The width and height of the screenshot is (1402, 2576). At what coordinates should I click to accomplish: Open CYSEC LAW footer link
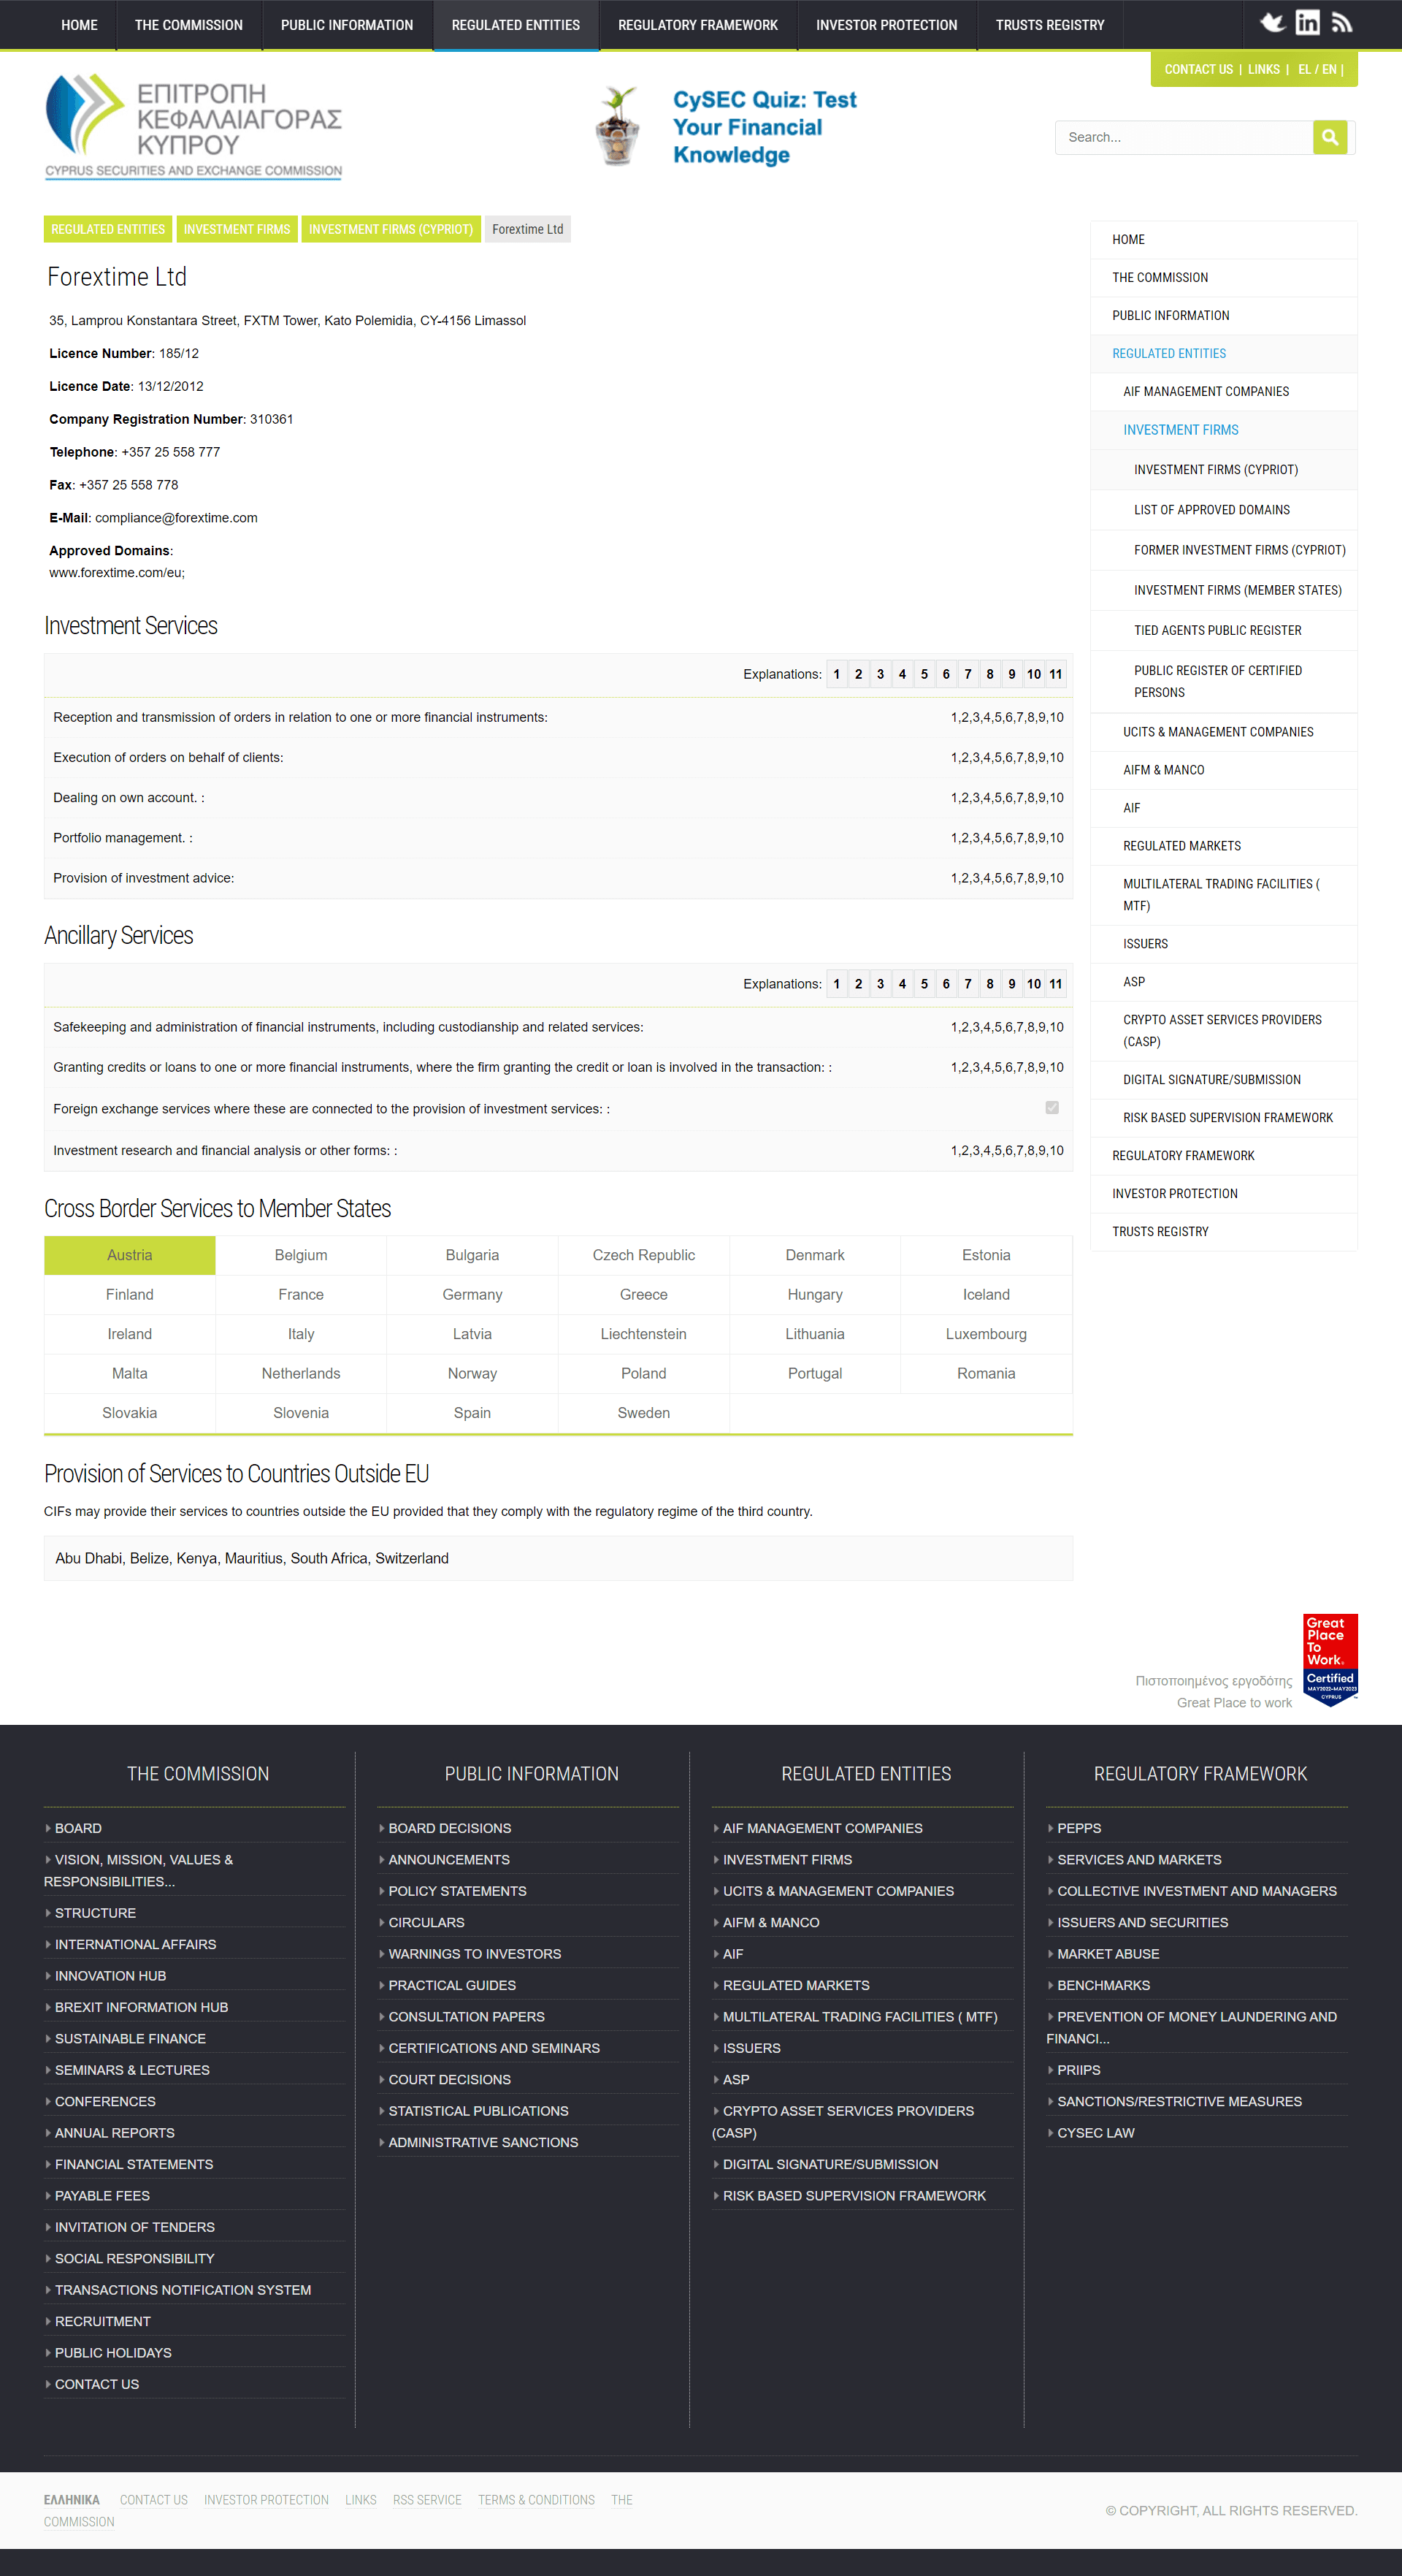tap(1095, 2133)
